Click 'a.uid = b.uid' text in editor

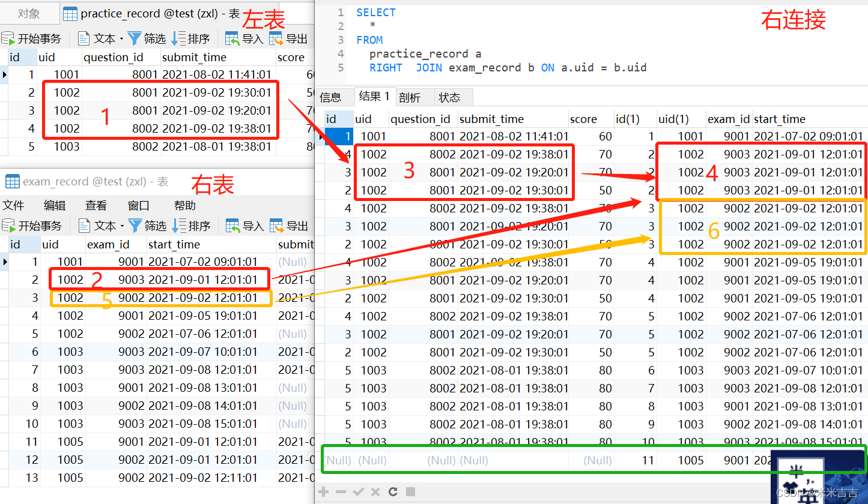pyautogui.click(x=604, y=67)
